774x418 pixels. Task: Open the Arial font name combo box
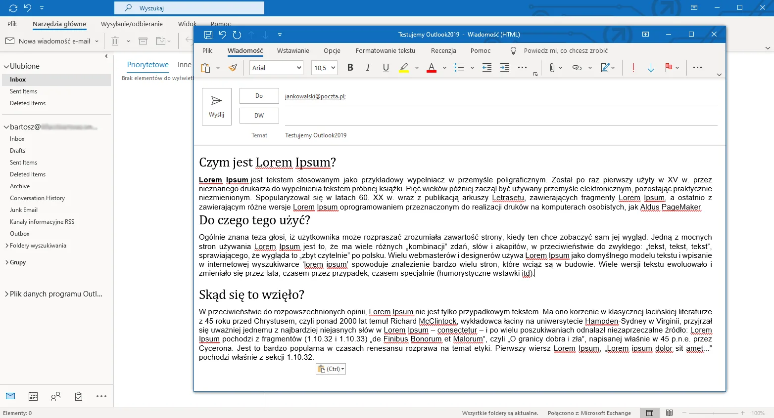[276, 68]
